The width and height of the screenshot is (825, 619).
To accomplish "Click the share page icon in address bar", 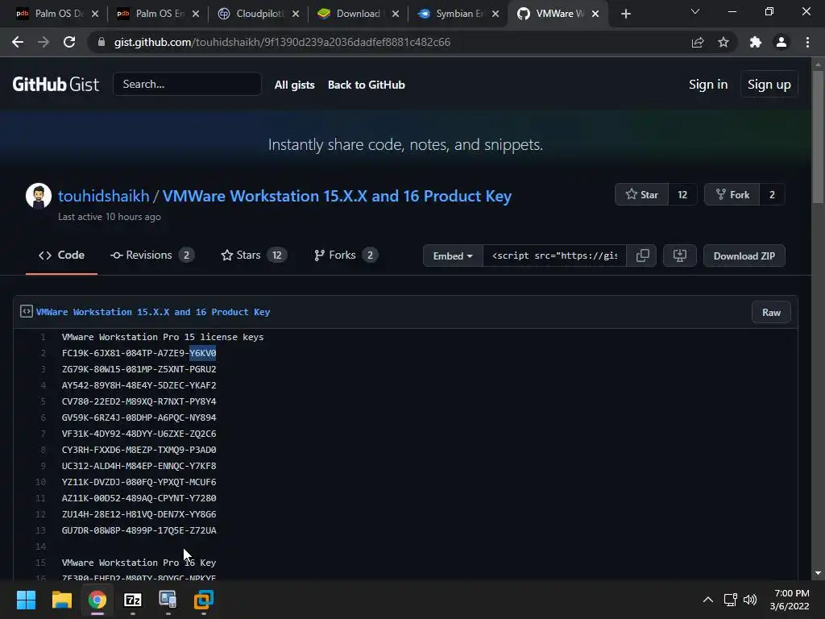I will point(698,42).
